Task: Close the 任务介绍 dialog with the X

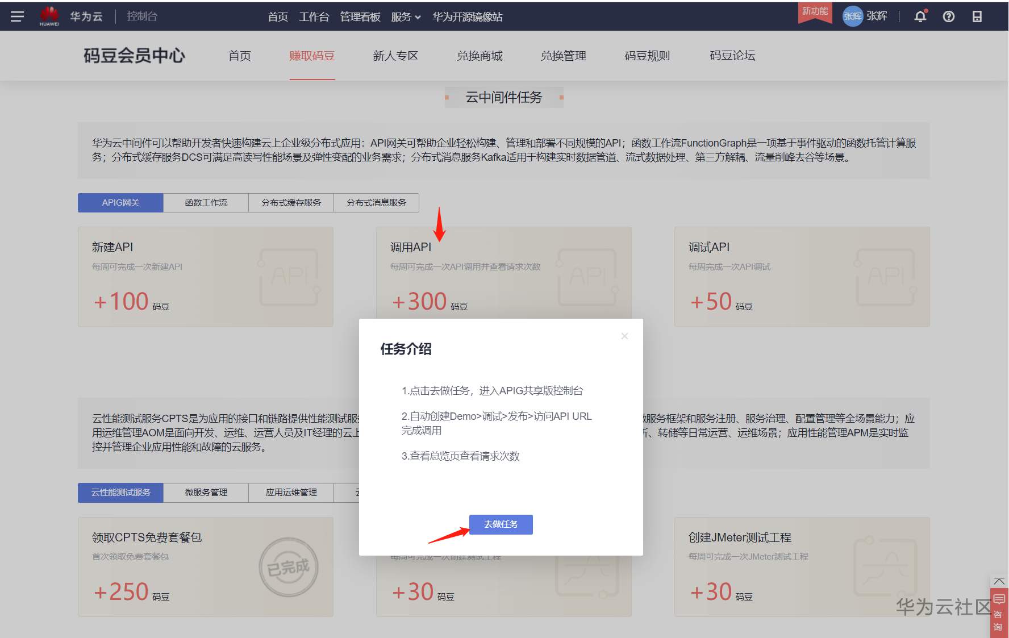Action: tap(624, 336)
